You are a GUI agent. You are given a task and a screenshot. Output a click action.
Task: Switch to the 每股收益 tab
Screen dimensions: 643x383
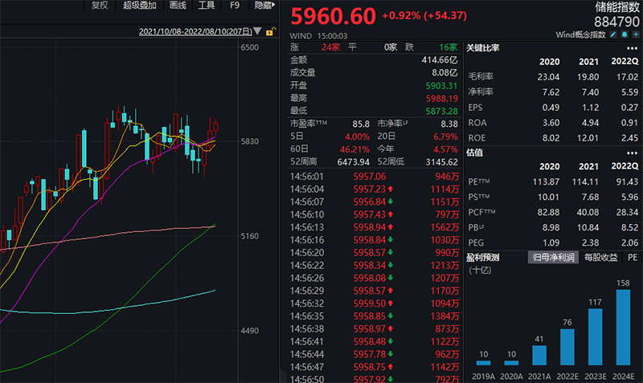click(600, 257)
